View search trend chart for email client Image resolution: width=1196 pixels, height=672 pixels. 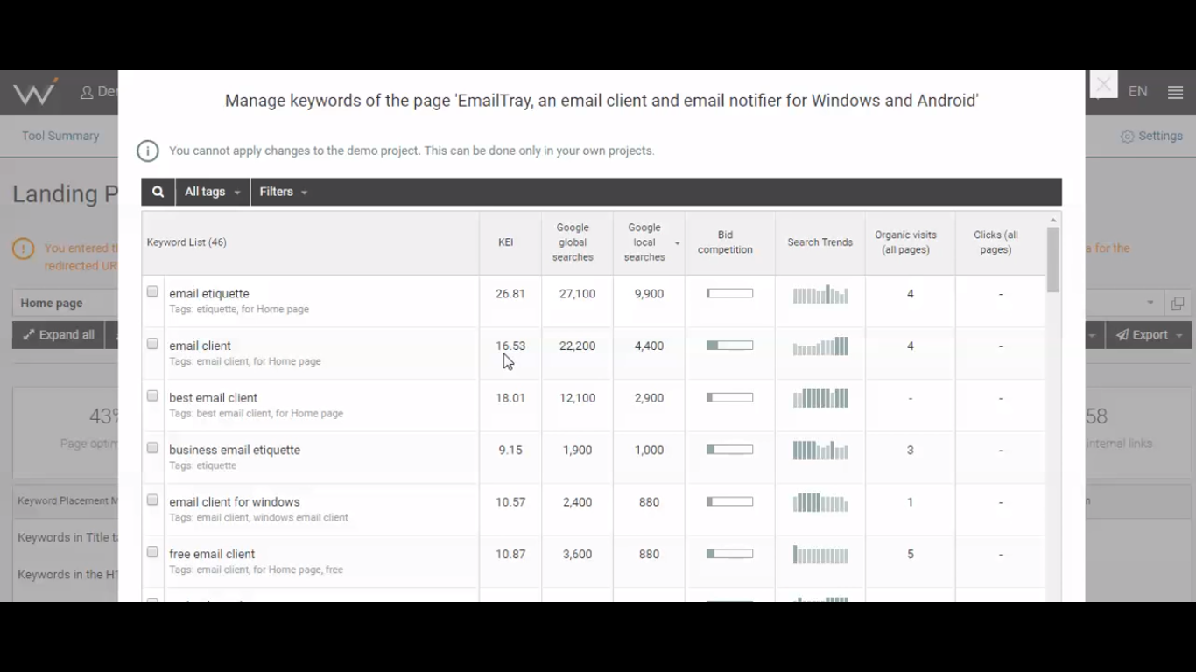point(820,346)
